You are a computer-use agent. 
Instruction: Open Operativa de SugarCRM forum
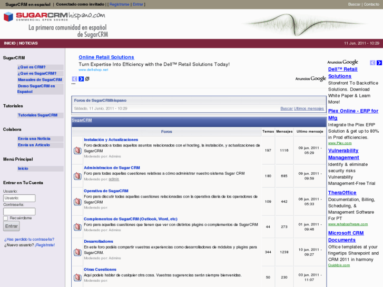click(x=106, y=191)
